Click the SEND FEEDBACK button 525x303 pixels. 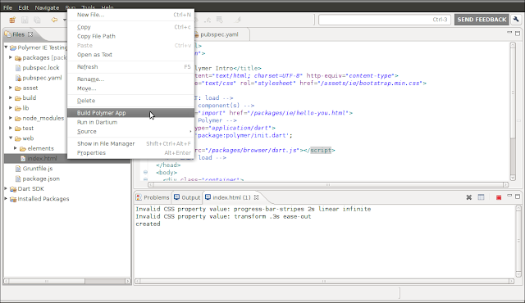(482, 20)
